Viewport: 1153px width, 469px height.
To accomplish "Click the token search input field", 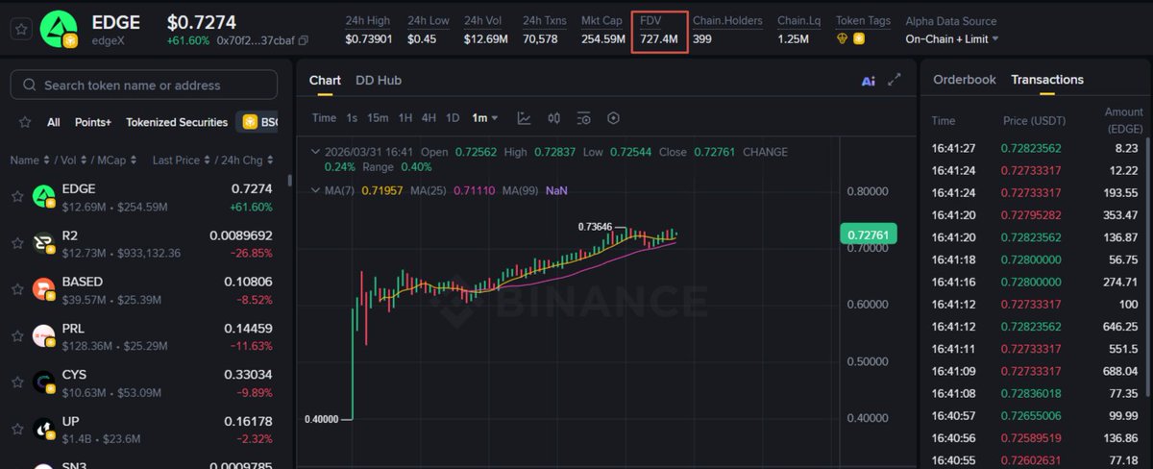I will (x=144, y=86).
